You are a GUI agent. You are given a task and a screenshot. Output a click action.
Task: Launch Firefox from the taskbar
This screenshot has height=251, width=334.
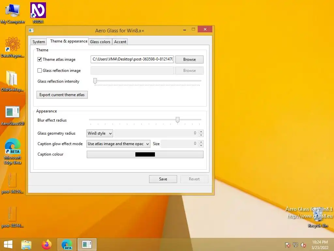[46, 244]
